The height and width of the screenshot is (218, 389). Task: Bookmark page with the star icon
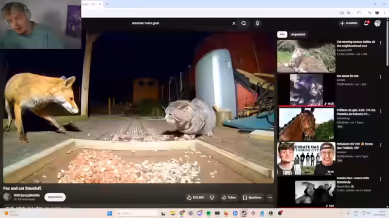tap(348, 13)
